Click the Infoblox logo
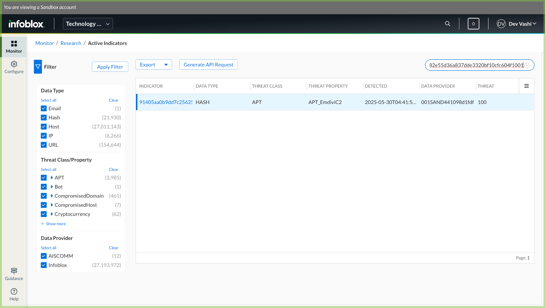 click(x=26, y=24)
